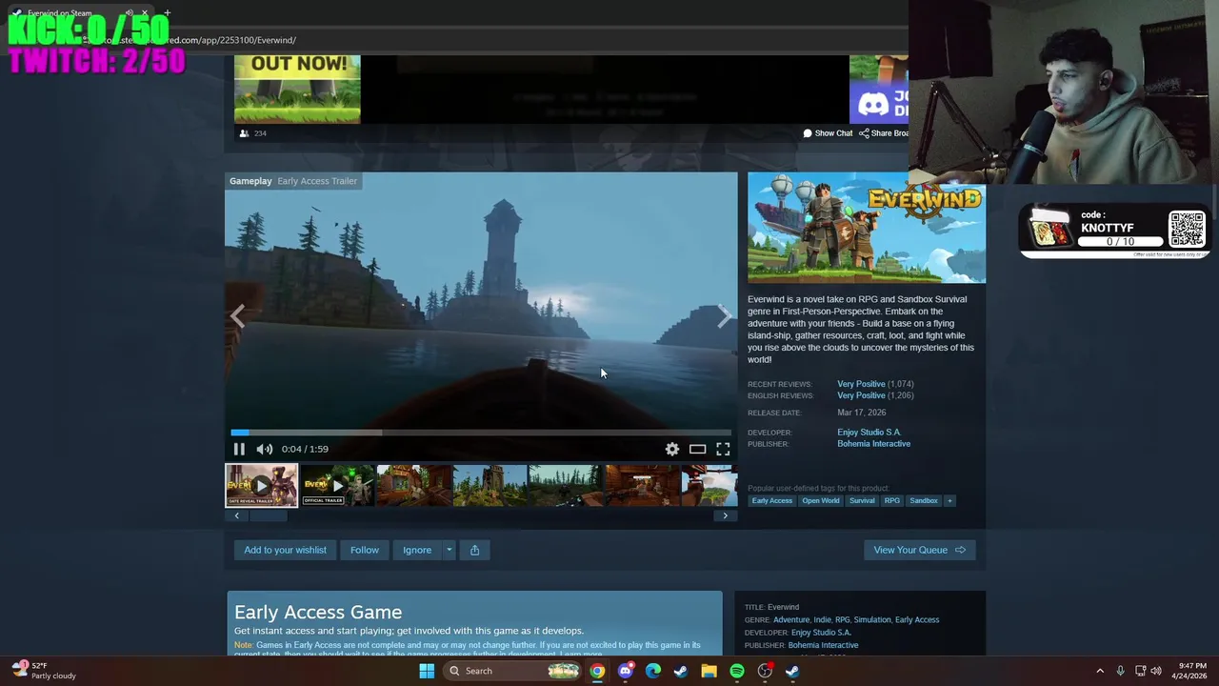Open Bohemia Interactive in details box
1219x686 pixels.
pos(824,645)
